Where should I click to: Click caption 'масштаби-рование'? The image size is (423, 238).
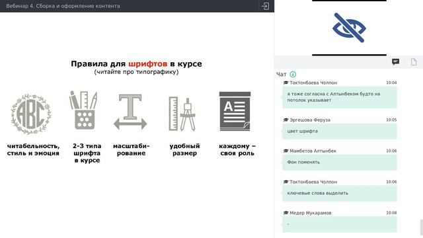pos(131,150)
